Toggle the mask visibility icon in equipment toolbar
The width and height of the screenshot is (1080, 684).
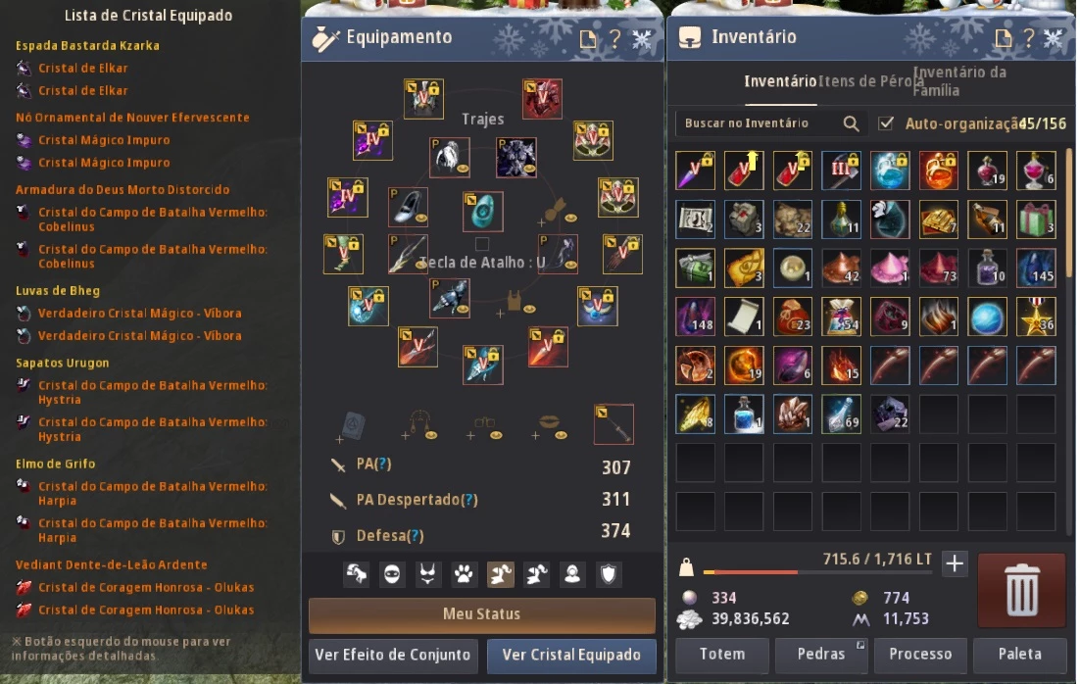point(392,574)
